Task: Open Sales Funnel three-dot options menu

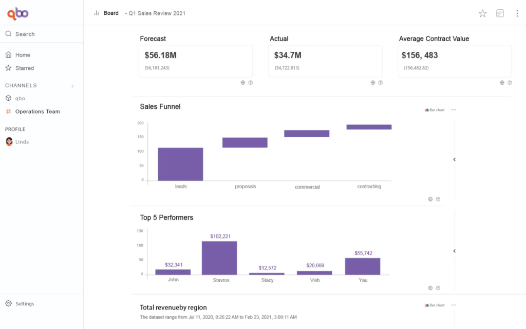Action: coord(453,110)
